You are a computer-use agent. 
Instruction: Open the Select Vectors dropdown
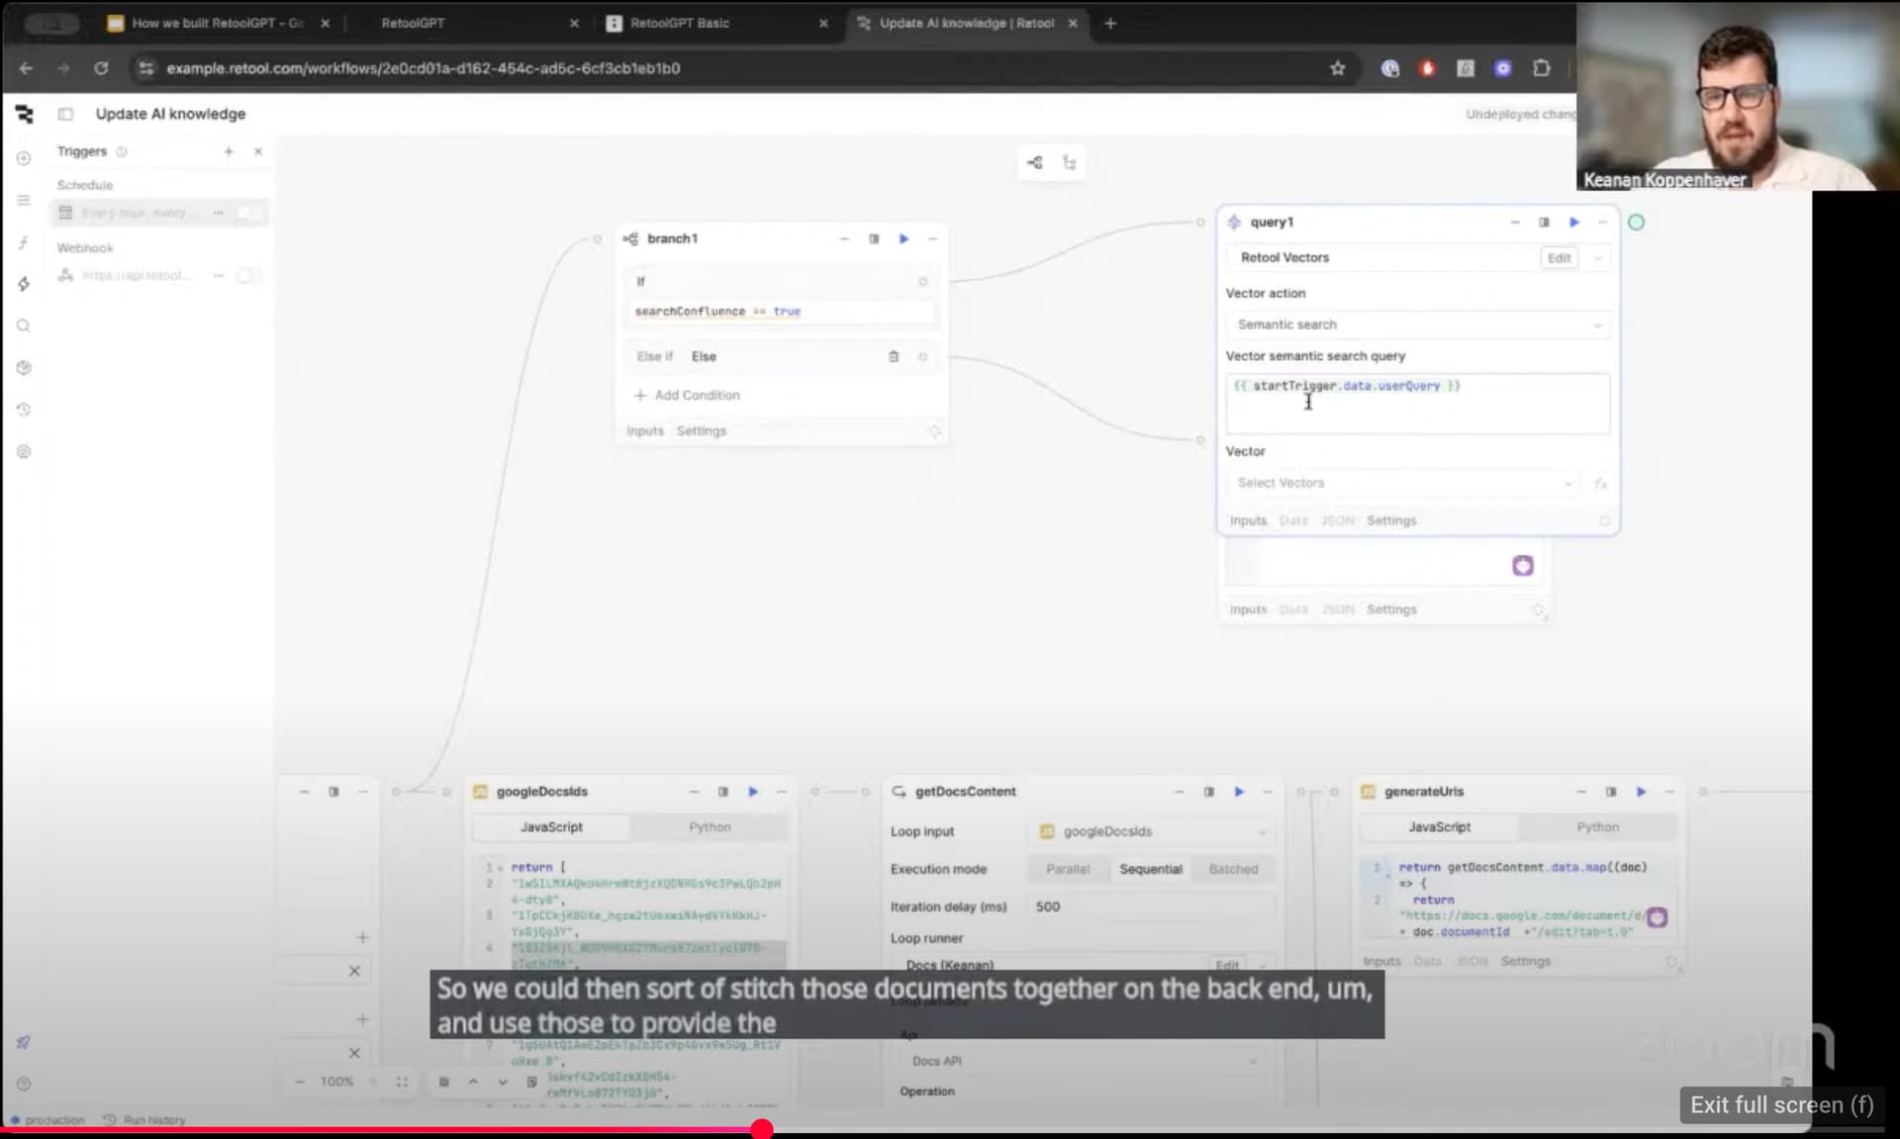point(1403,483)
